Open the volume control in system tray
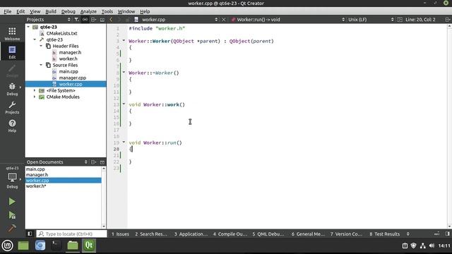 pos(432,246)
